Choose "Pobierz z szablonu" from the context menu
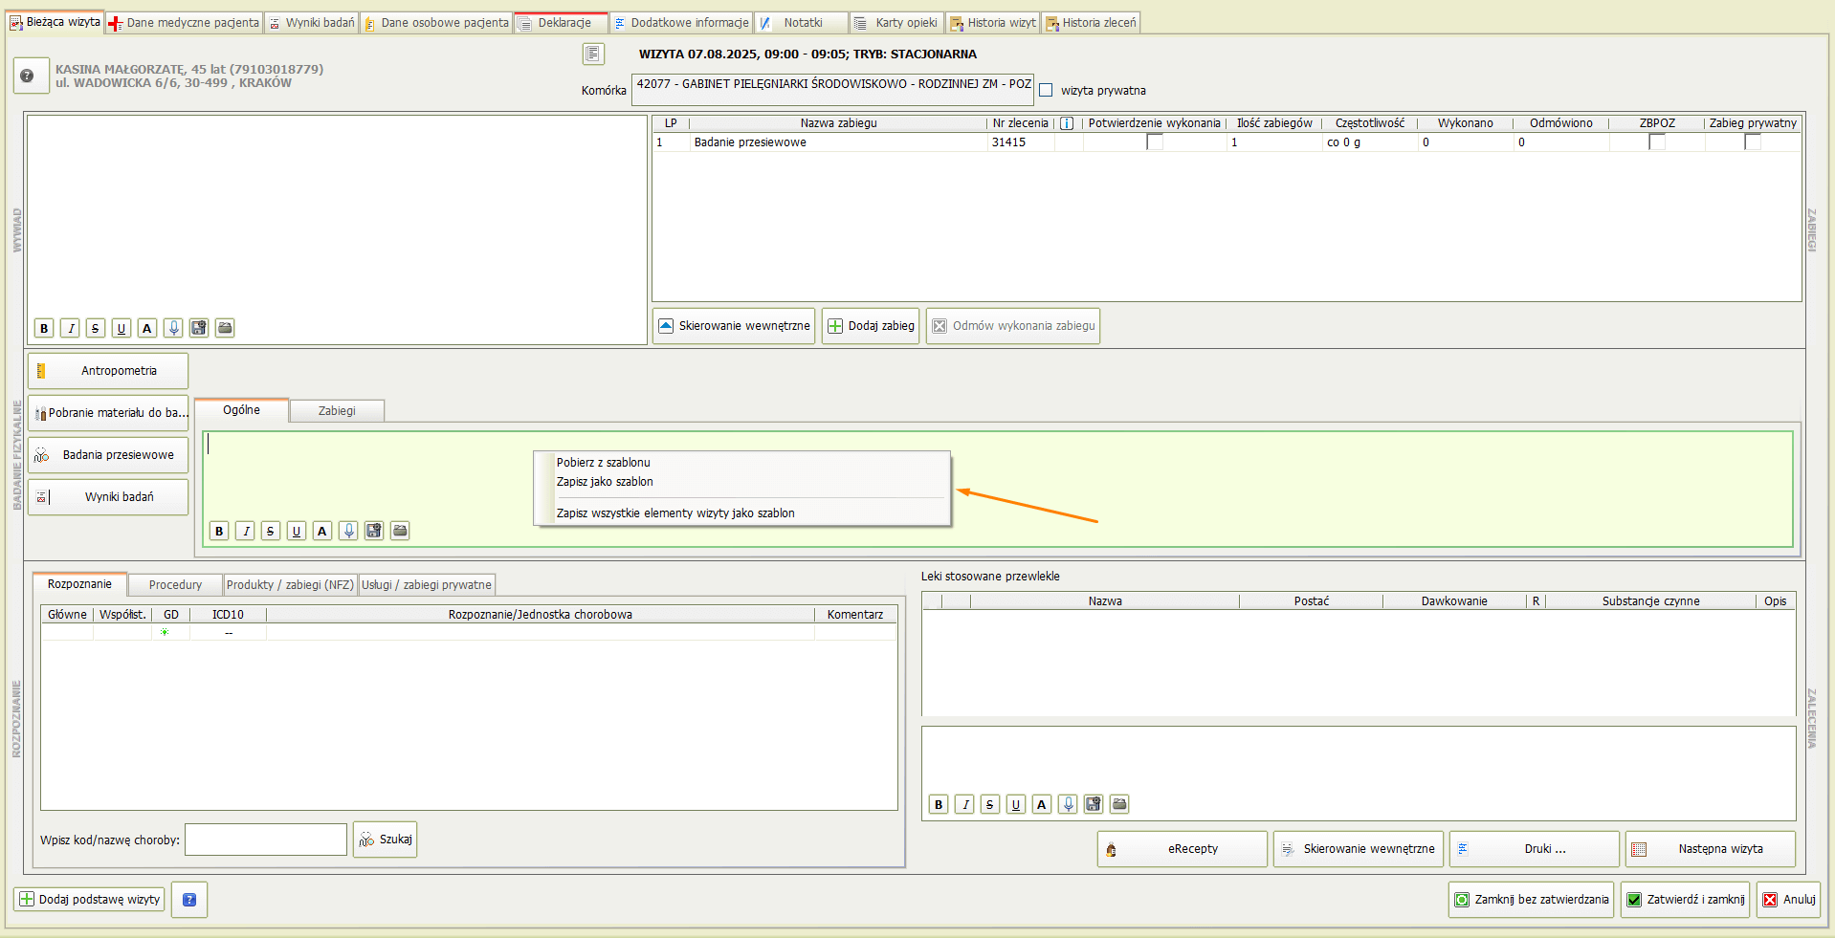The width and height of the screenshot is (1835, 938). 604,463
